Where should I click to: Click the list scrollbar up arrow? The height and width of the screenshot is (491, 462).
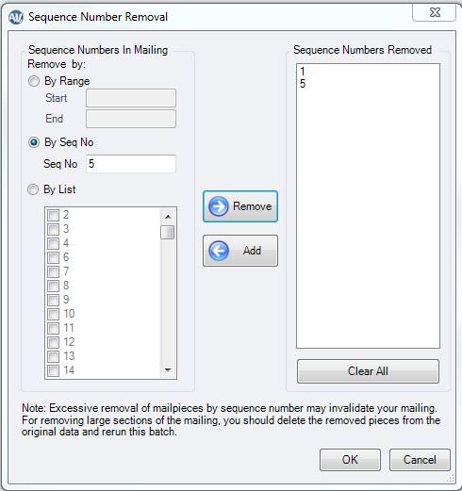[168, 217]
